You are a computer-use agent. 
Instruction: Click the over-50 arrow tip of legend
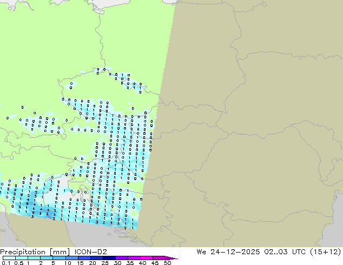point(171,258)
